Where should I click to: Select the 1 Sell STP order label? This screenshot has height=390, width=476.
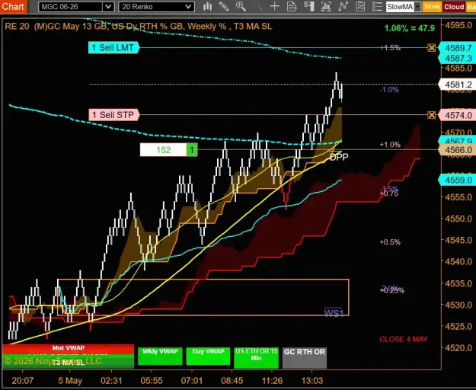113,115
